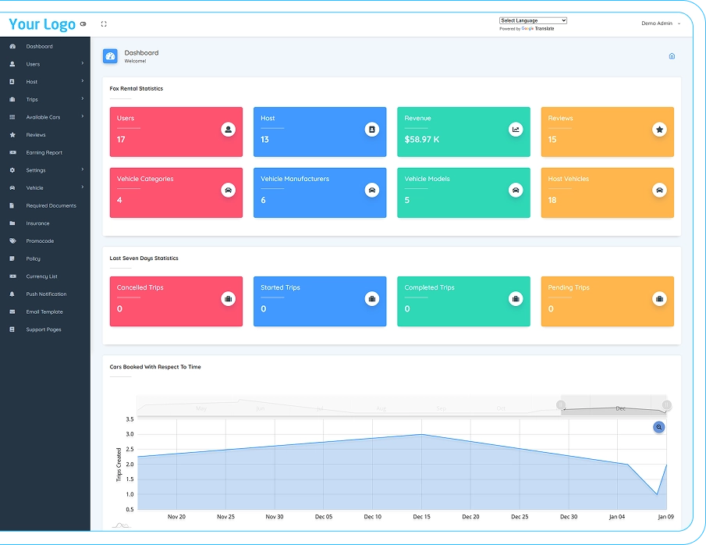Expand the Settings submenu in sidebar
Screen dimensions: 706x545
point(45,170)
